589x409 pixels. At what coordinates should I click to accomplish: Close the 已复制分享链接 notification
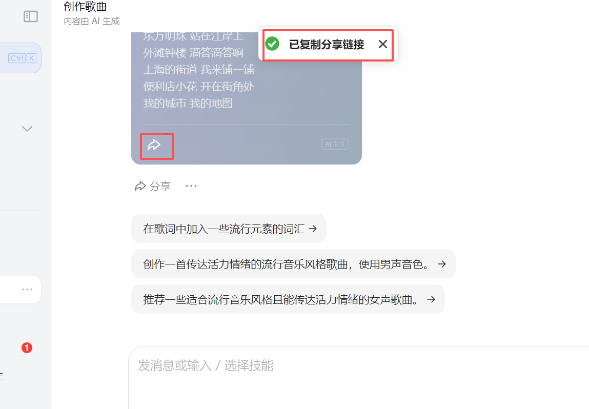(x=383, y=44)
